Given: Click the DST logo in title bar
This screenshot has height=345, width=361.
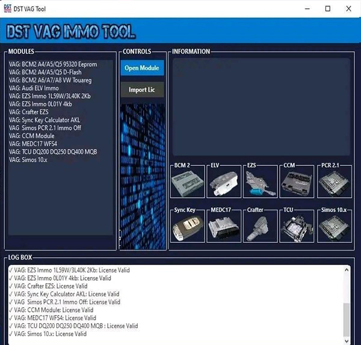Looking at the screenshot, I should pos(8,8).
